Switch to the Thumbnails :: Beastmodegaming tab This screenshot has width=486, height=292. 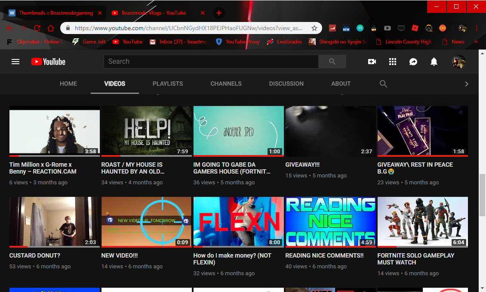click(x=55, y=13)
